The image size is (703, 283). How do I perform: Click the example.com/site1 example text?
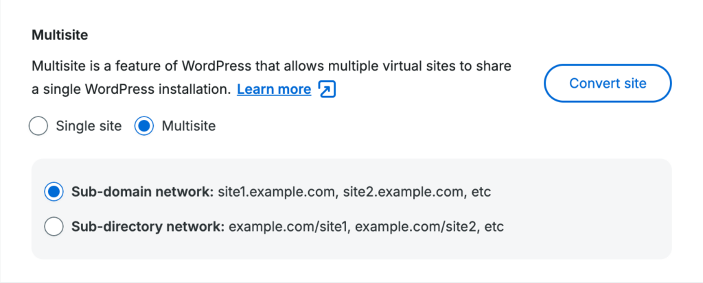(x=288, y=226)
